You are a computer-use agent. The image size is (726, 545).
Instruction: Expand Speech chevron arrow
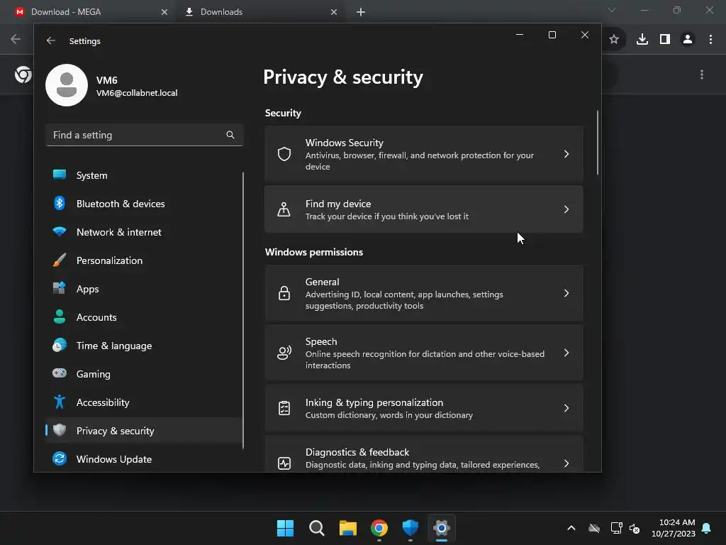566,353
